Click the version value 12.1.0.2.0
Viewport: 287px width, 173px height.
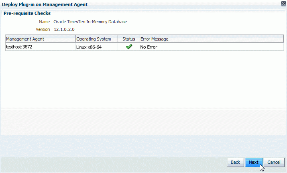[64, 29]
